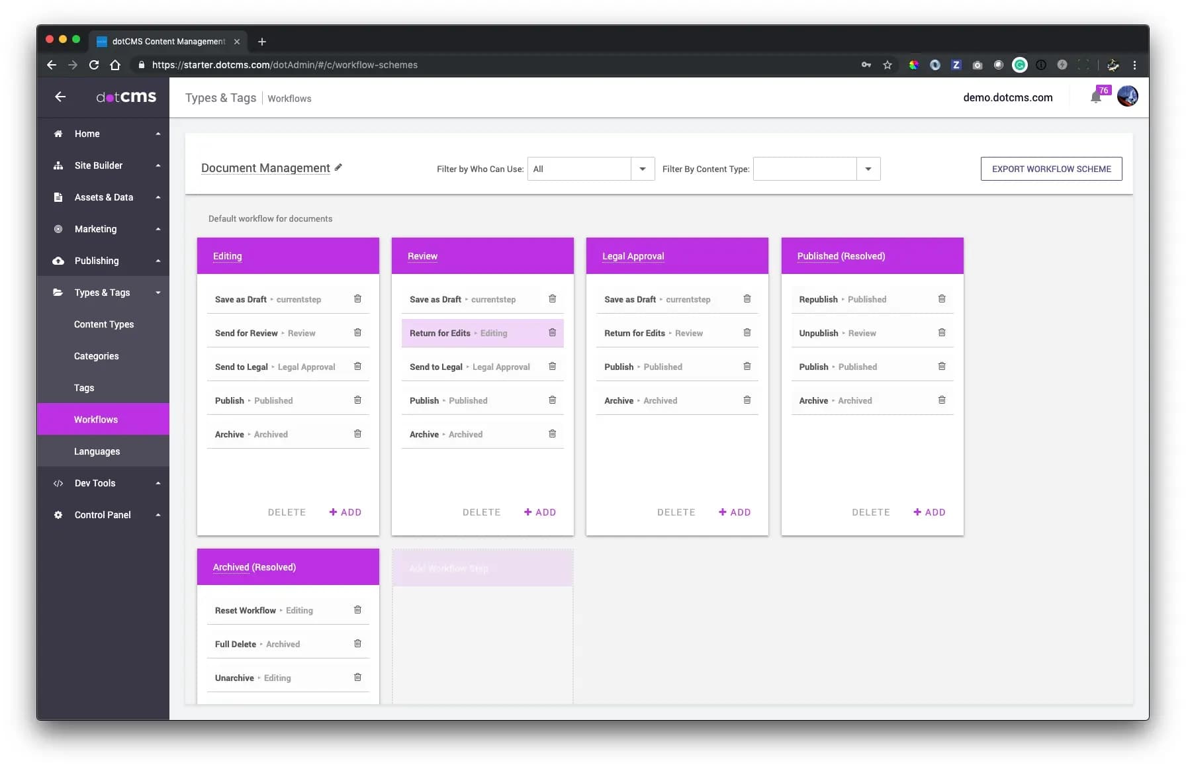This screenshot has height=769, width=1186.
Task: Click the Filter By Content Type input
Action: pos(805,169)
